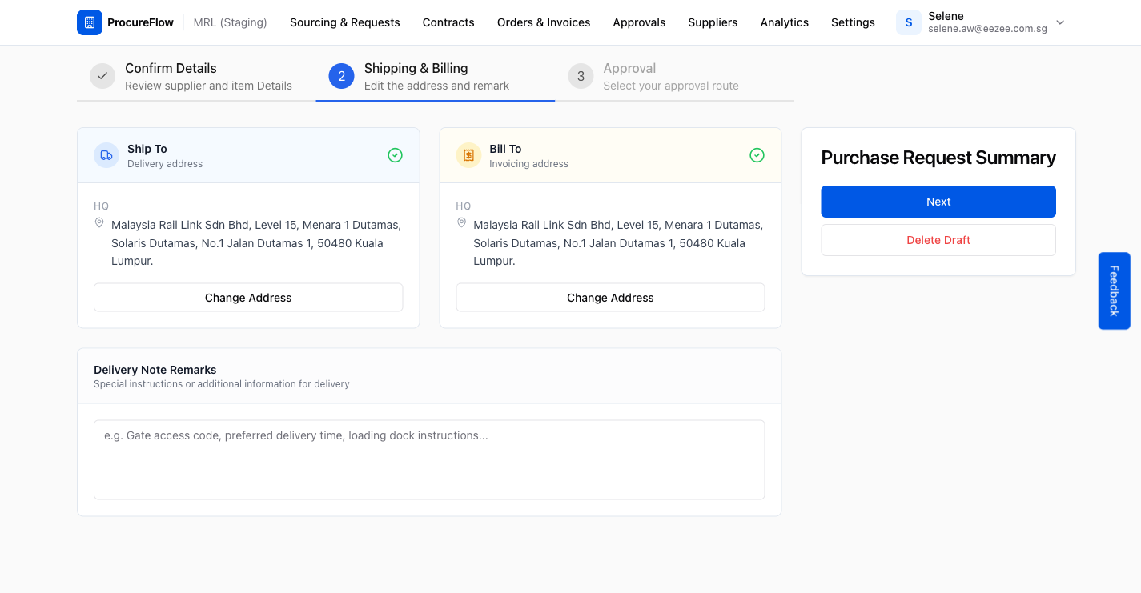Open the Sourcing & Requests menu
The image size is (1141, 593).
[345, 22]
